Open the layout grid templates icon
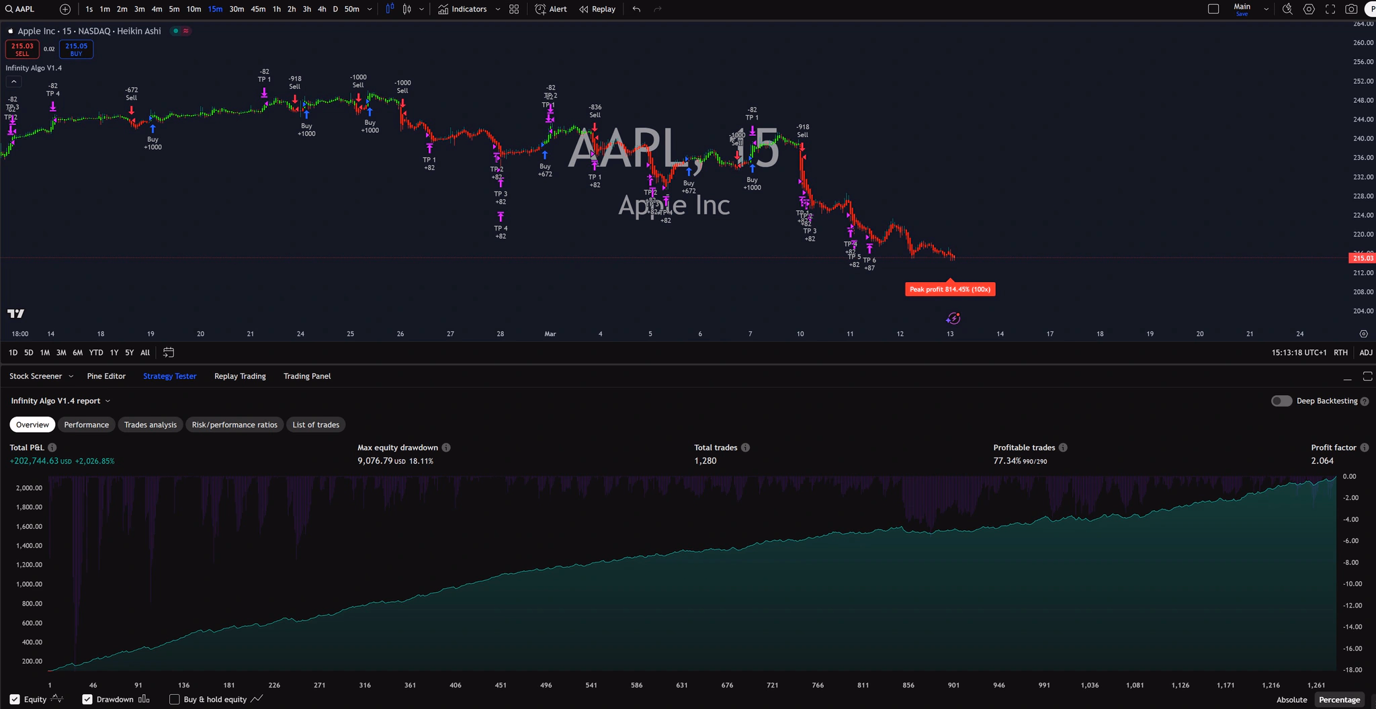The height and width of the screenshot is (709, 1376). coord(514,9)
